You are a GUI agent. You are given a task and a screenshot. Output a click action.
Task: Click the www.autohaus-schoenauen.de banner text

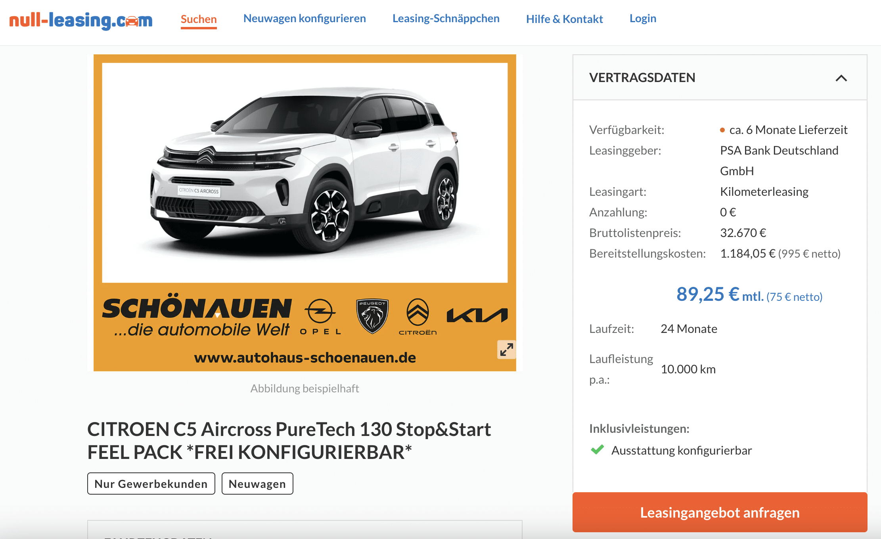click(x=305, y=357)
